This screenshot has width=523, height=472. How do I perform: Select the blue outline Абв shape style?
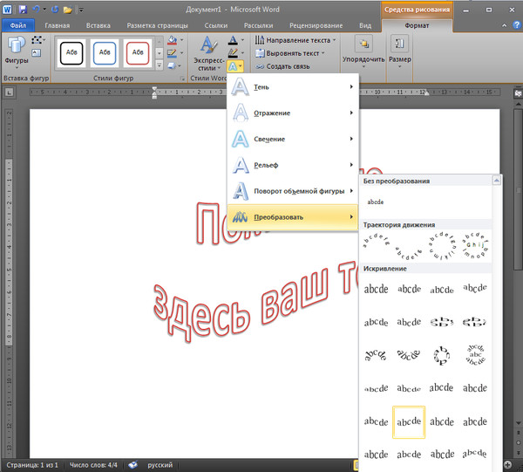click(x=105, y=52)
